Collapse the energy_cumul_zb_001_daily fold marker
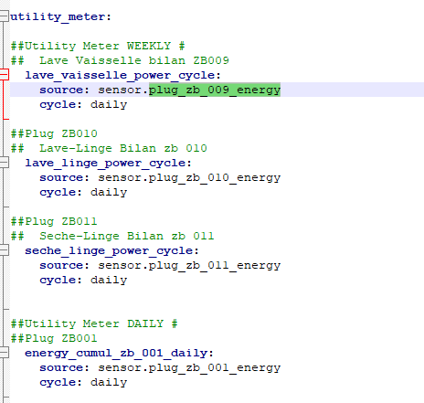Viewport: 424px width, 403px height. 4,353
